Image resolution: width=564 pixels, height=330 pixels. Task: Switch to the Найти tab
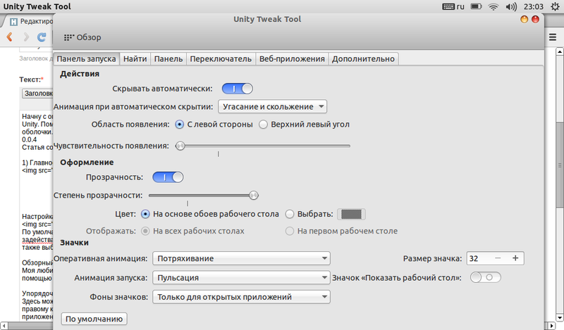135,59
